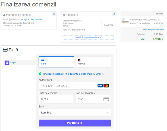
Task: Click Nu ești tu? Ieși din cont link
Action: click(31, 19)
